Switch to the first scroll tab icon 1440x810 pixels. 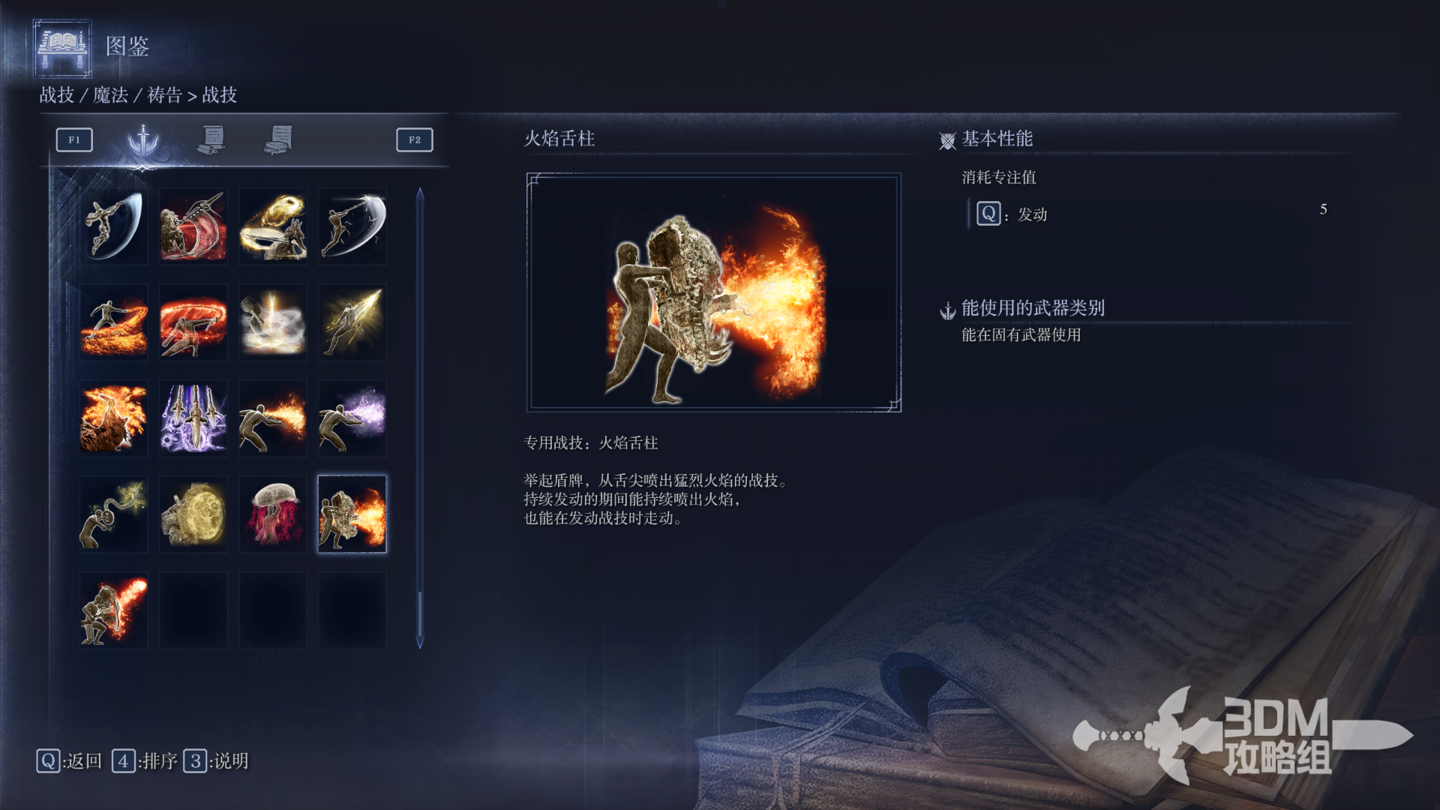211,139
